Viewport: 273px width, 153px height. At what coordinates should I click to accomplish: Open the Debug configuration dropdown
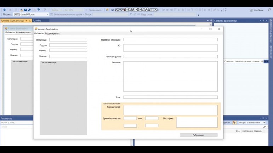coord(61,10)
